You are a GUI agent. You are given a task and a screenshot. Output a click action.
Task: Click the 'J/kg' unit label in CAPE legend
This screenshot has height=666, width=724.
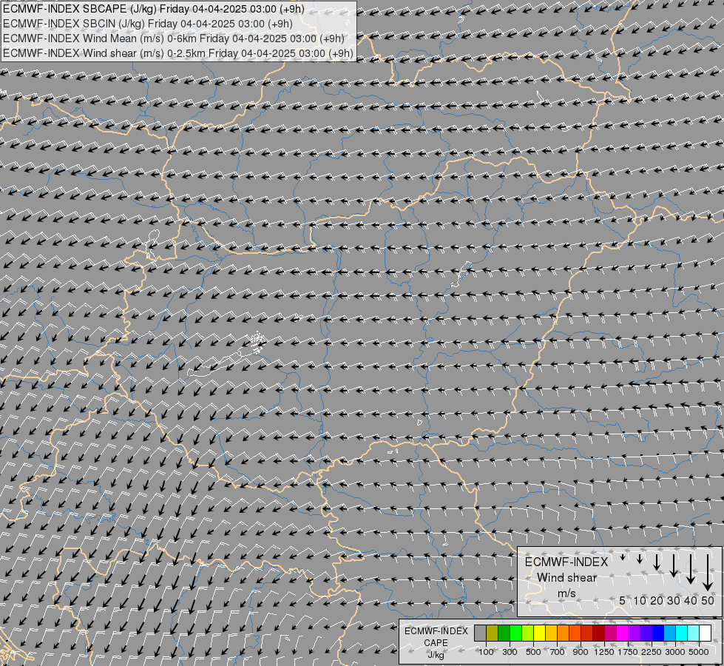pyautogui.click(x=436, y=655)
